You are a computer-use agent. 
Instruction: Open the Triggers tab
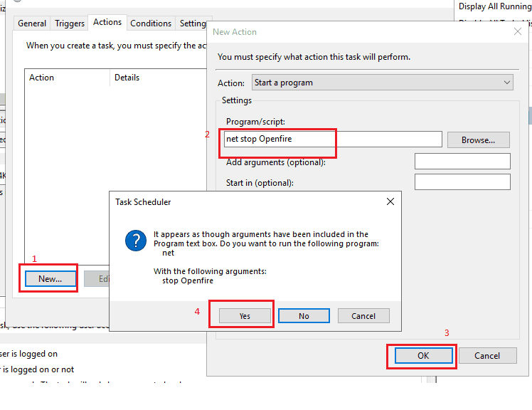tap(70, 23)
